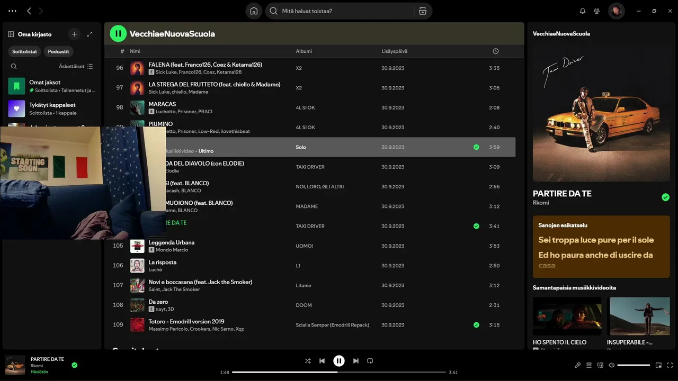Viewport: 678px width, 381px height.
Task: Mute with the volume speaker icon
Action: 611,365
